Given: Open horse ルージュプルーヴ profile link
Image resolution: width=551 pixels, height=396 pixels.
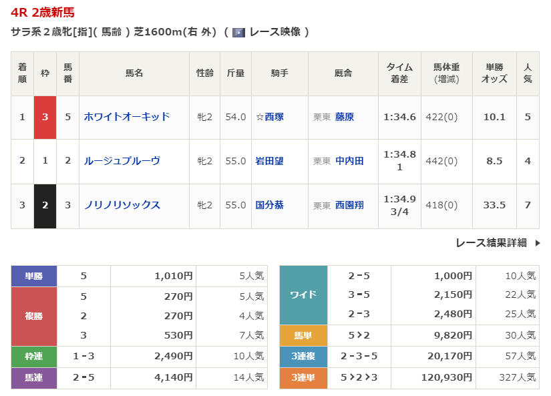Looking at the screenshot, I should click(x=122, y=161).
